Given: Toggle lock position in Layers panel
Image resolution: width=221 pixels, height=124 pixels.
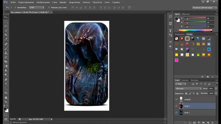Looking at the screenshot, I should [194, 93].
